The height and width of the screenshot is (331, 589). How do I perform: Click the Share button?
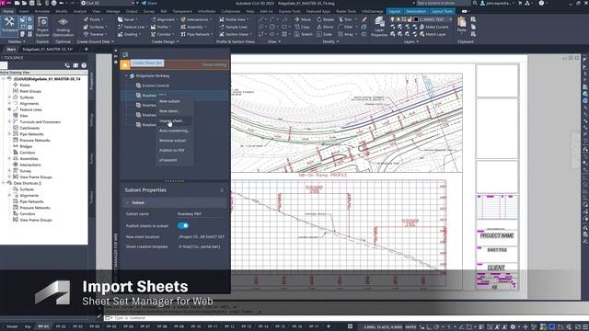click(149, 3)
